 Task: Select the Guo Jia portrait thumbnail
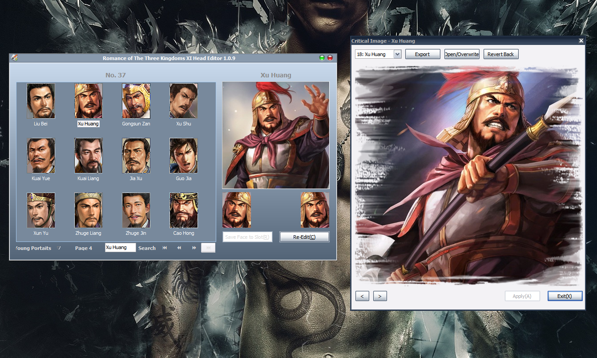point(184,156)
